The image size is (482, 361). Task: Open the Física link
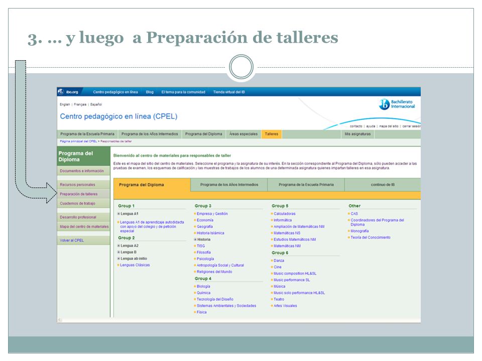202,312
